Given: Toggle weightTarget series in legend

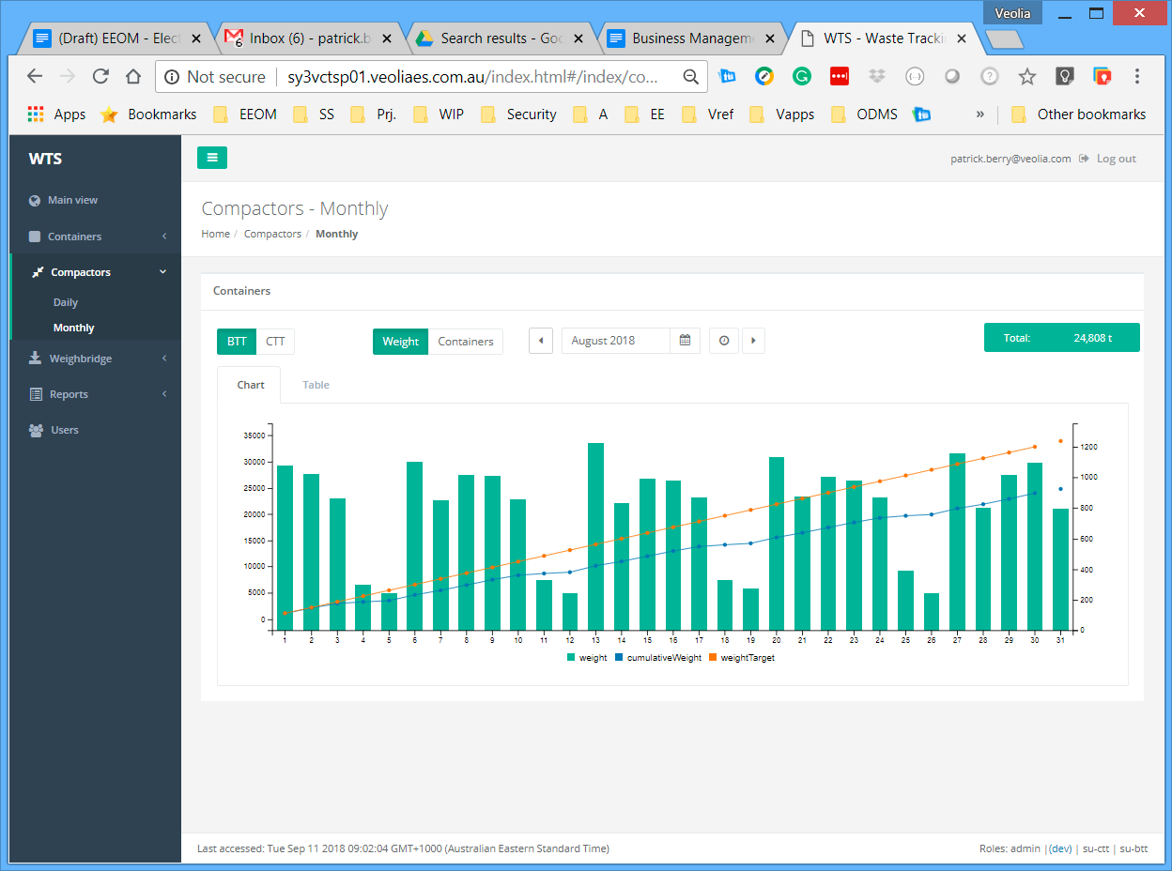Looking at the screenshot, I should (742, 658).
